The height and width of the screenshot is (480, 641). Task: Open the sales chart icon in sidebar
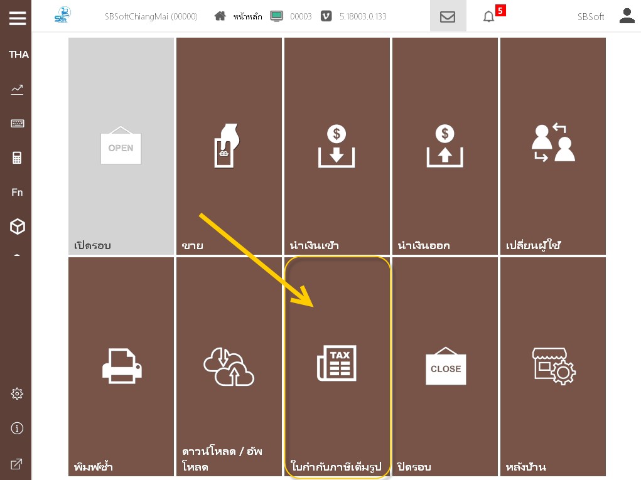pyautogui.click(x=18, y=90)
